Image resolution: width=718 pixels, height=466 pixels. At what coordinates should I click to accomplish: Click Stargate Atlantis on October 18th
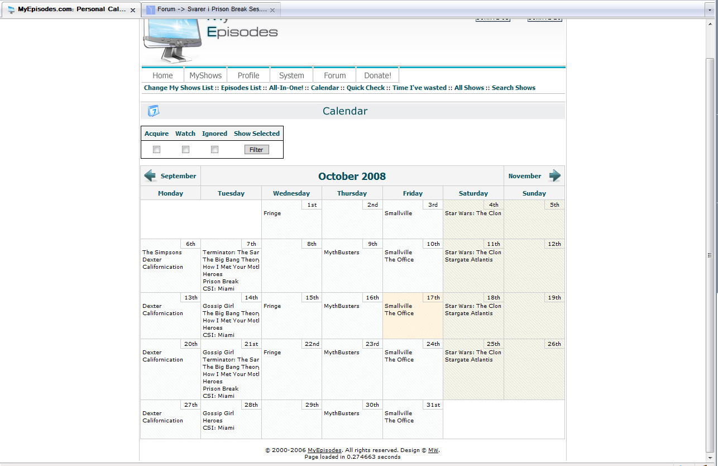pyautogui.click(x=469, y=313)
